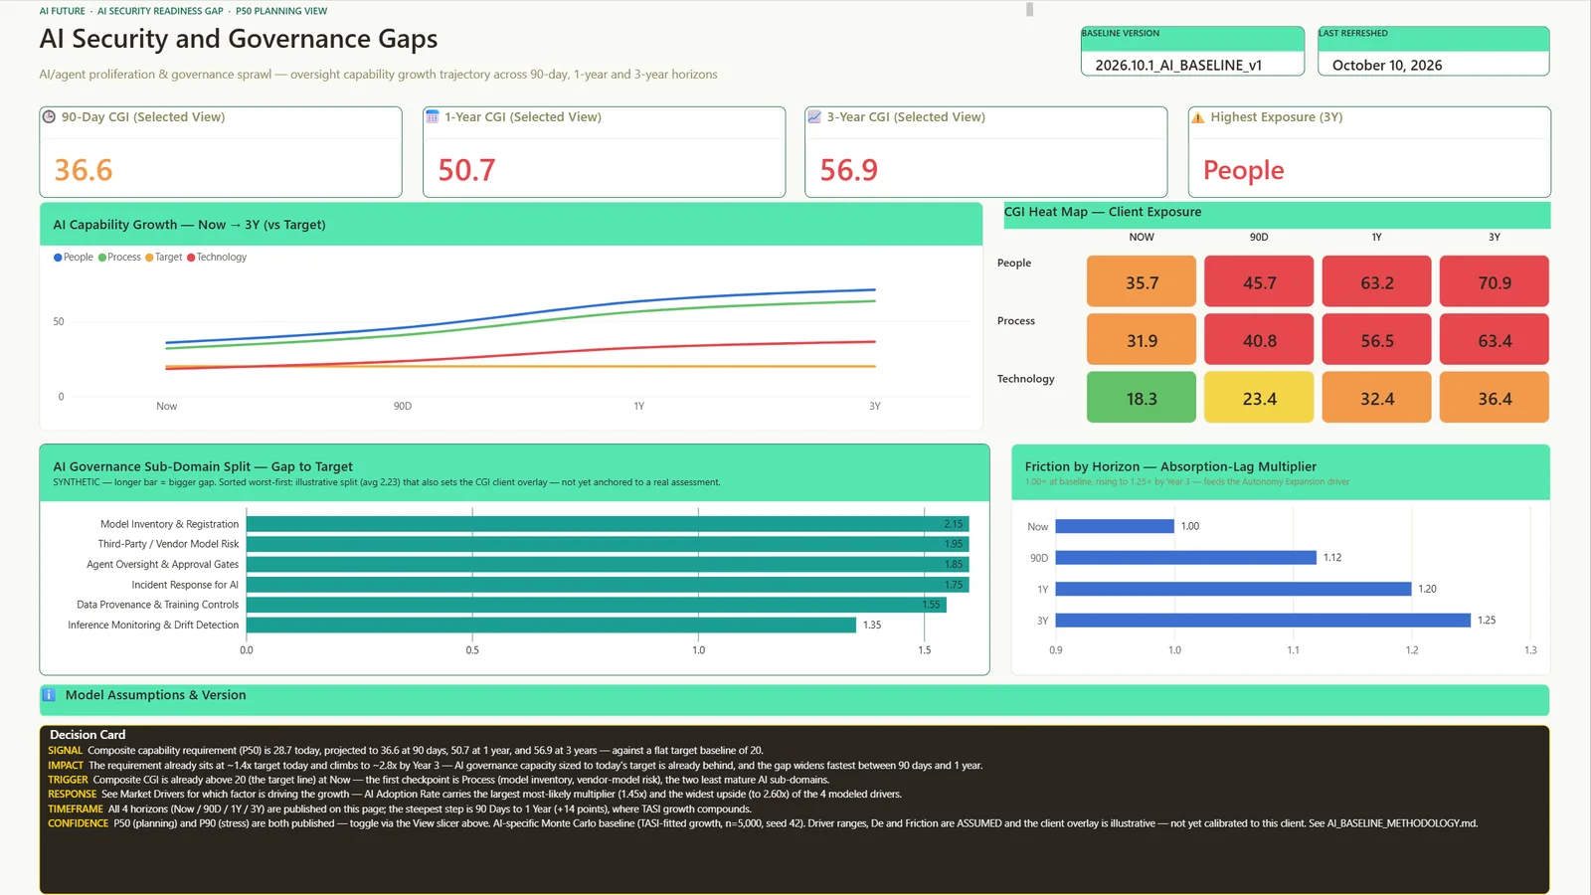Click the 1Y friction bar valued 1.20
1591x895 pixels.
point(1234,589)
